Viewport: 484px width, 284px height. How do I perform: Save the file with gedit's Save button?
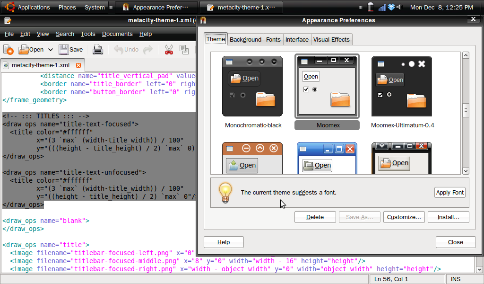(71, 49)
